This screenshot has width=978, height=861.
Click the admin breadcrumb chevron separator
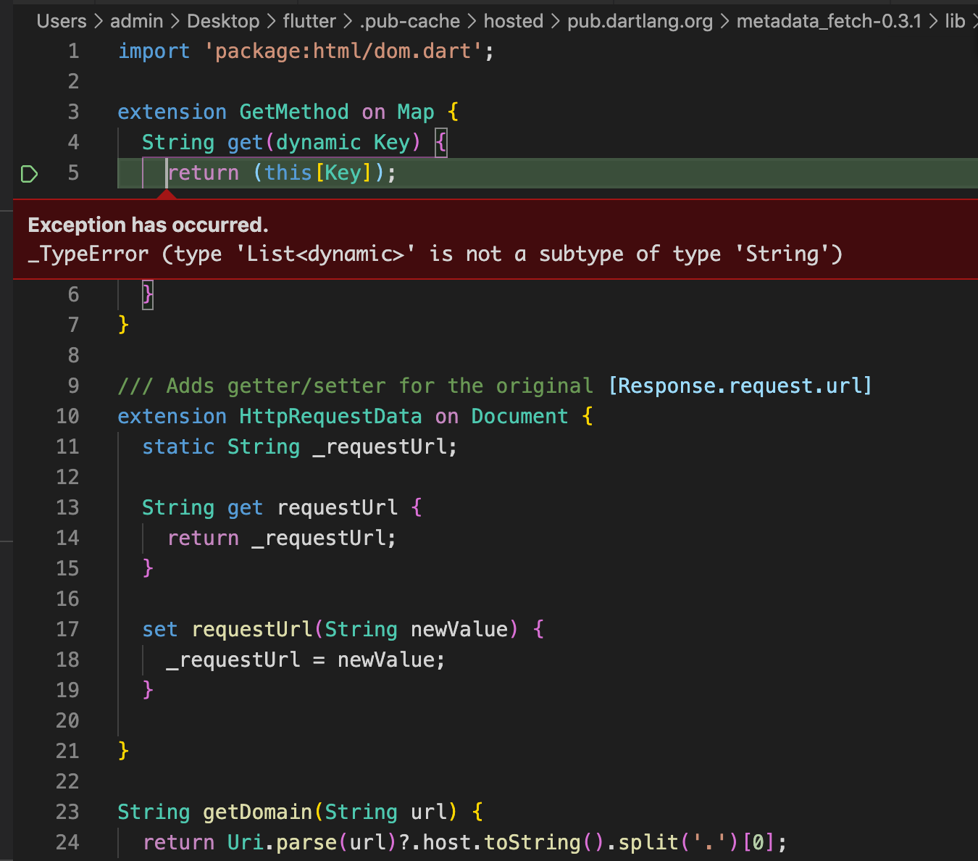click(174, 21)
